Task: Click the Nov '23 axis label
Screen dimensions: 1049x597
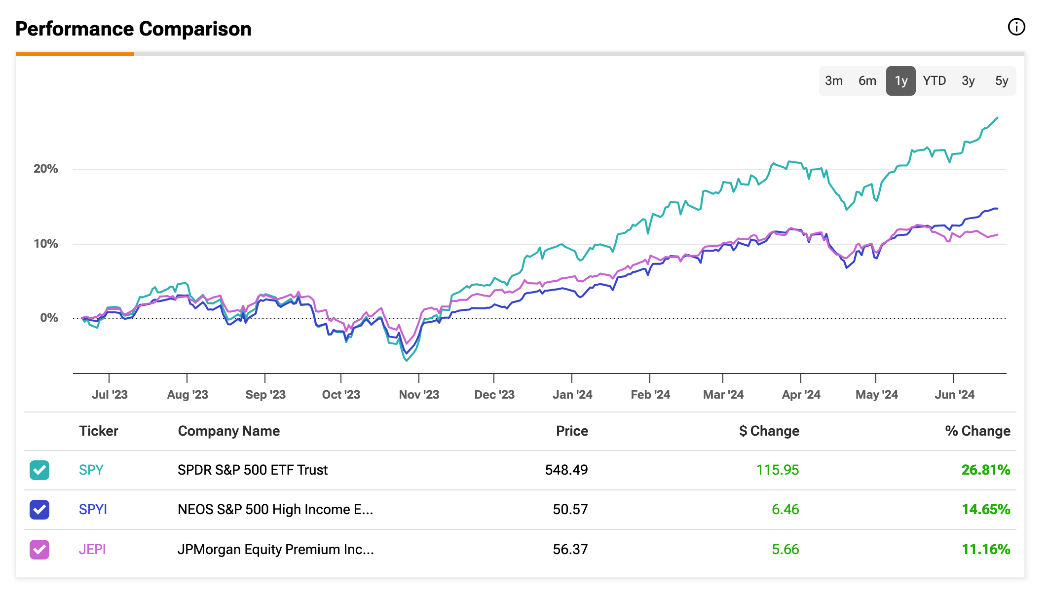Action: pos(419,395)
